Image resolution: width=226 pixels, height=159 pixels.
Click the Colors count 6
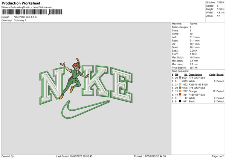pyautogui.click(x=218, y=6)
